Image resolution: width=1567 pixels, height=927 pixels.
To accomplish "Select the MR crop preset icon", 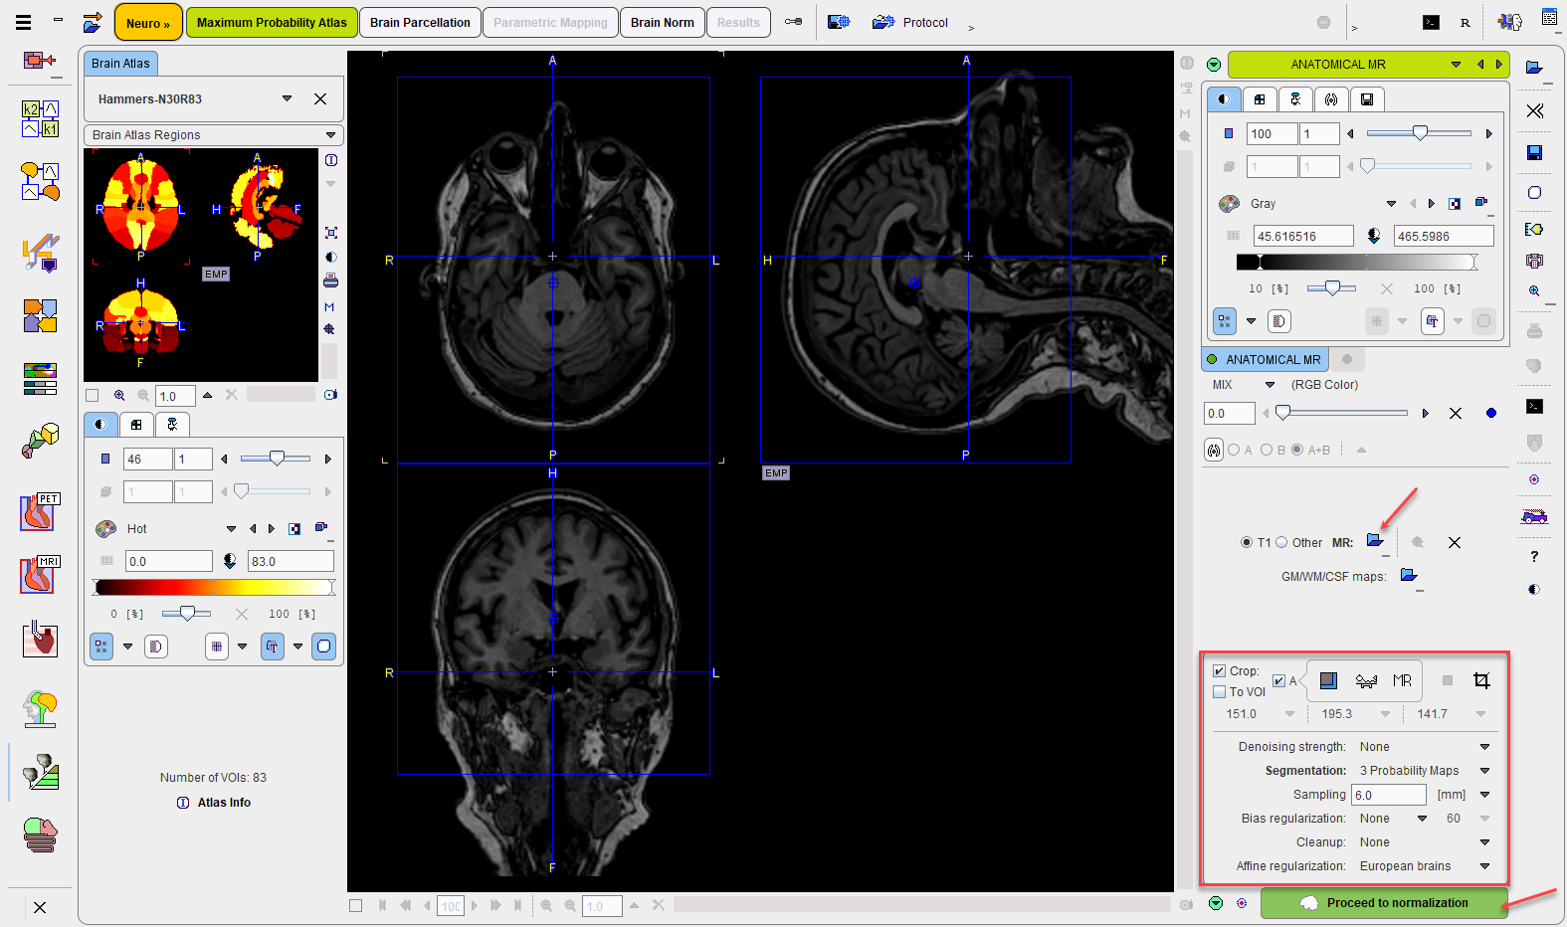I will tap(1402, 680).
